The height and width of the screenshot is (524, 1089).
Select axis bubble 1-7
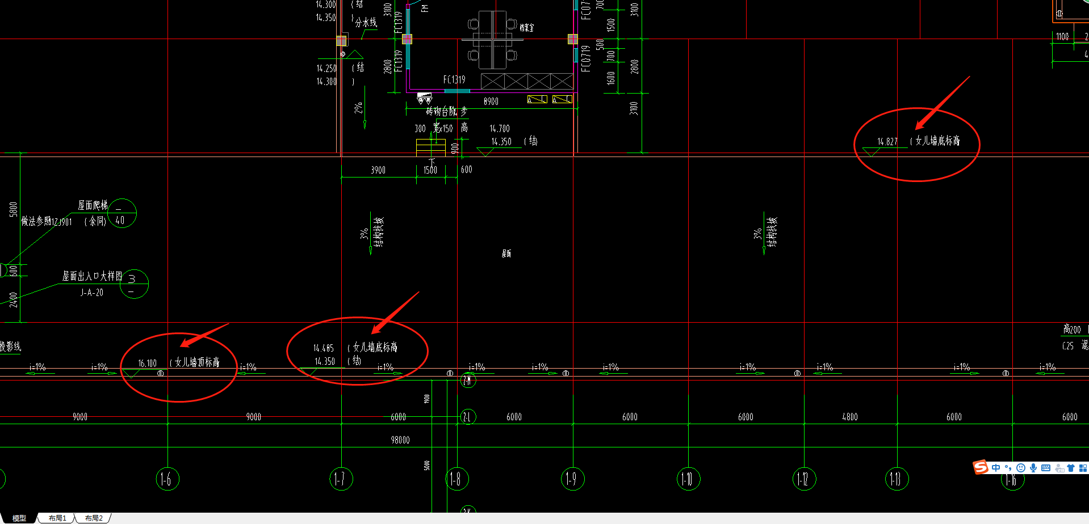pos(341,479)
